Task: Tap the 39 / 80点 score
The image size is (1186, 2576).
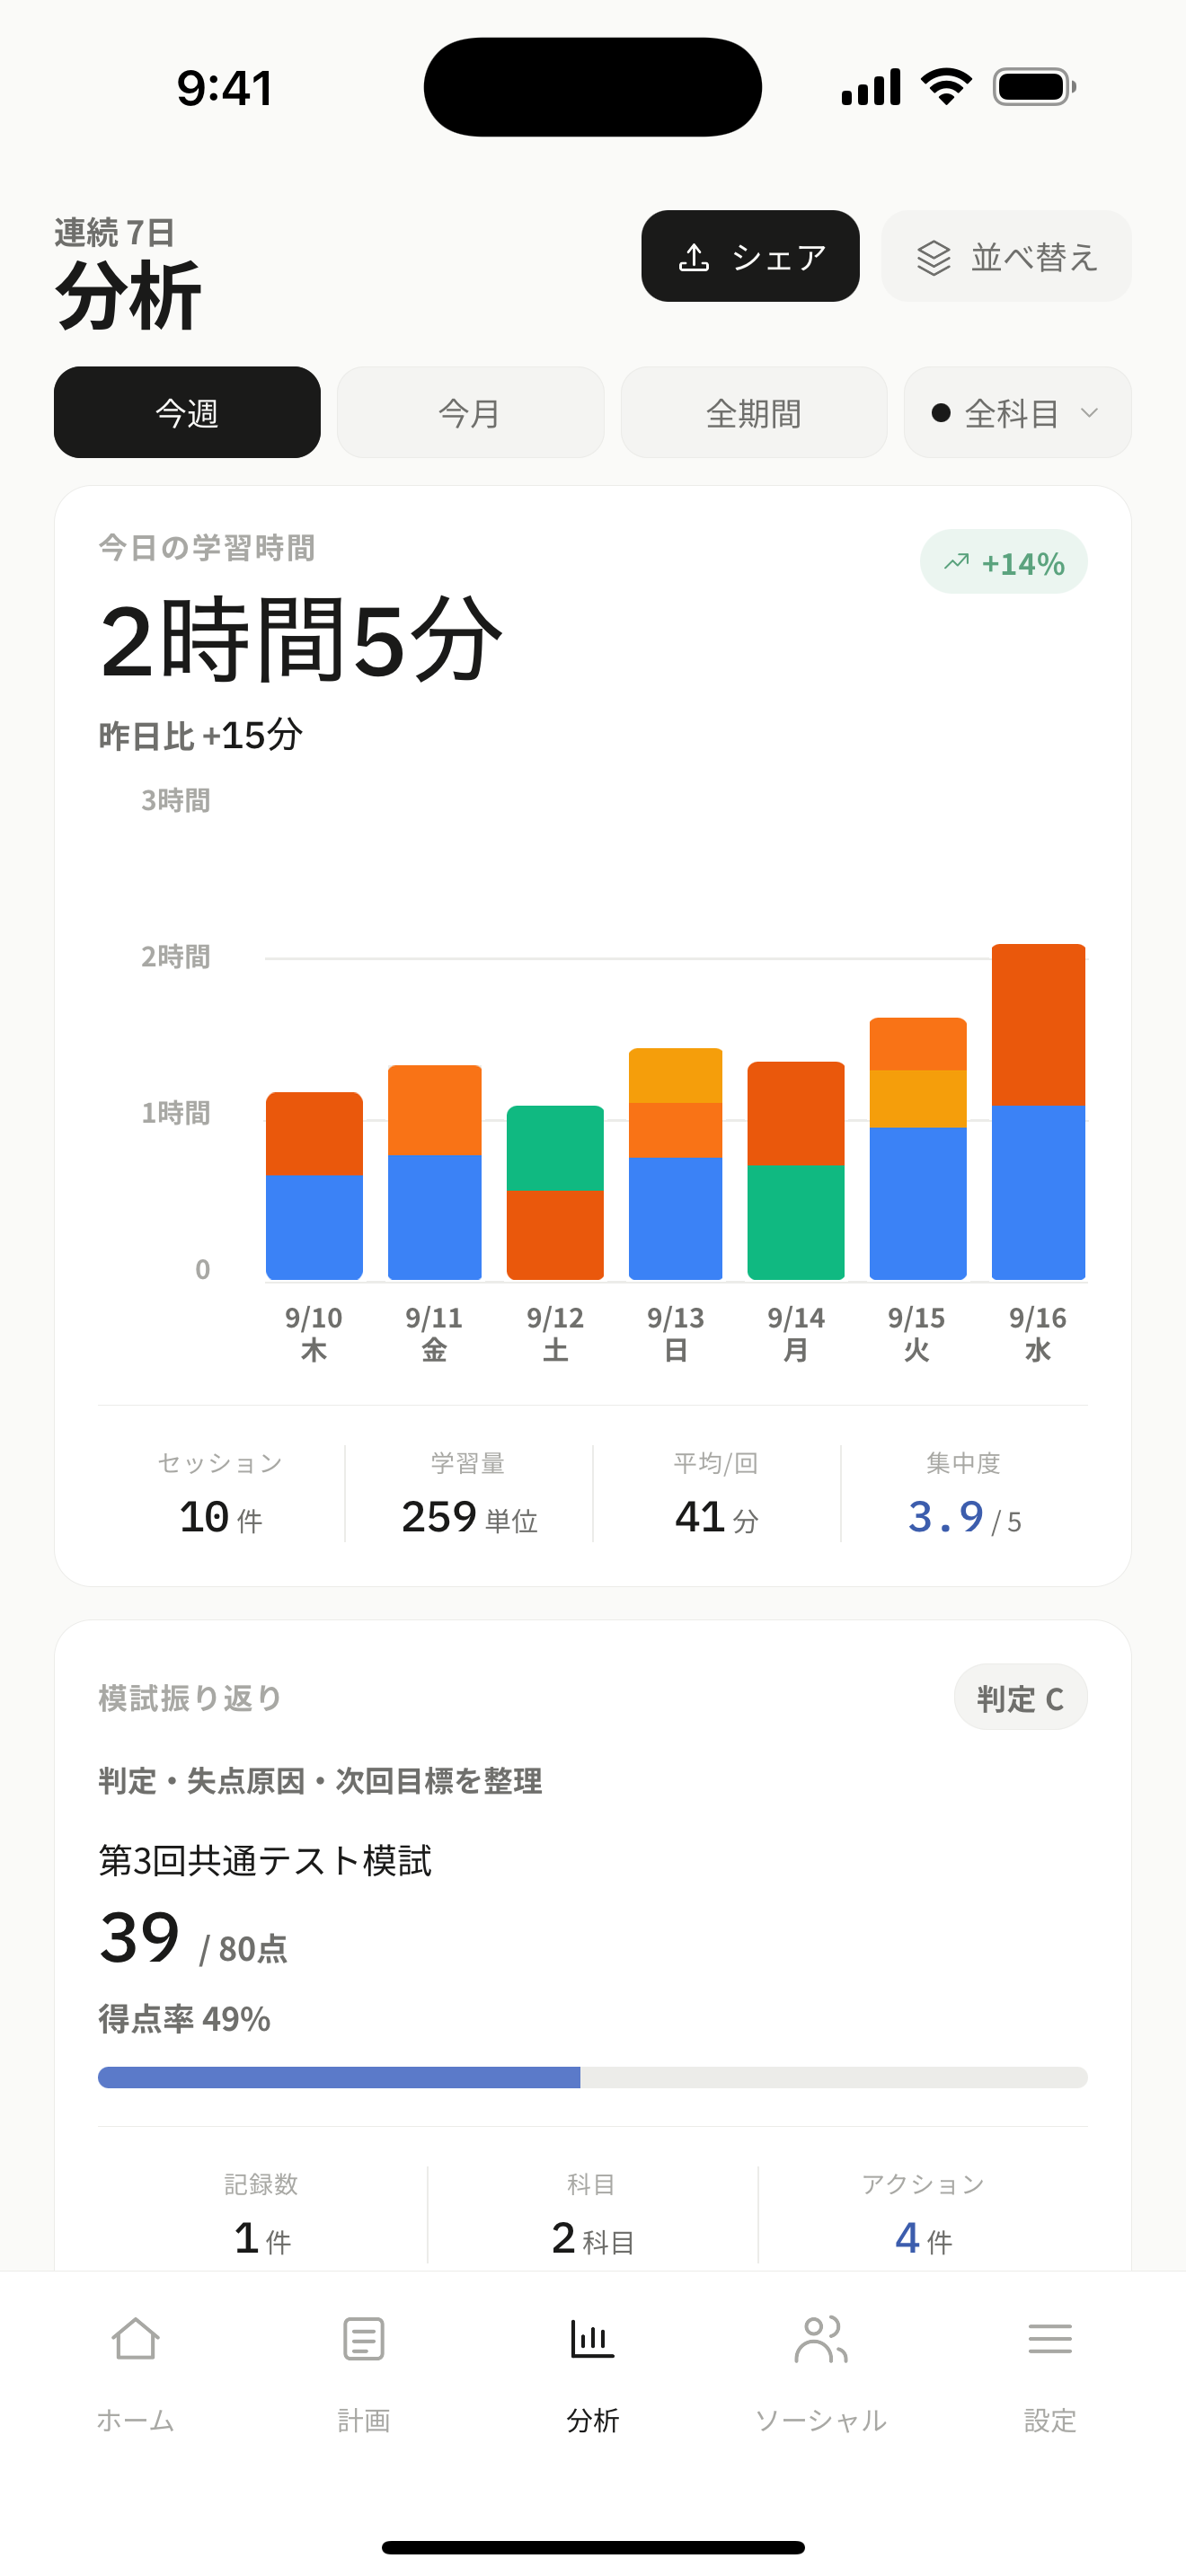Action: (x=193, y=1939)
